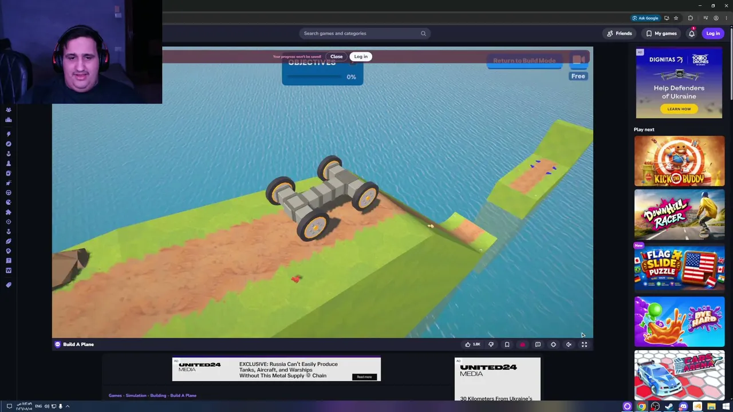This screenshot has height=412, width=733.
Task: Open the Chrome three-dot menu
Action: (x=726, y=18)
